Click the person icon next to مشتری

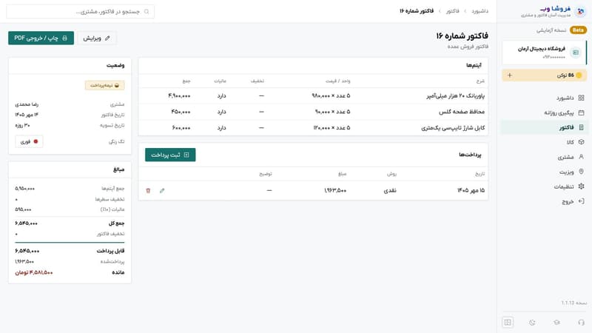(x=581, y=157)
